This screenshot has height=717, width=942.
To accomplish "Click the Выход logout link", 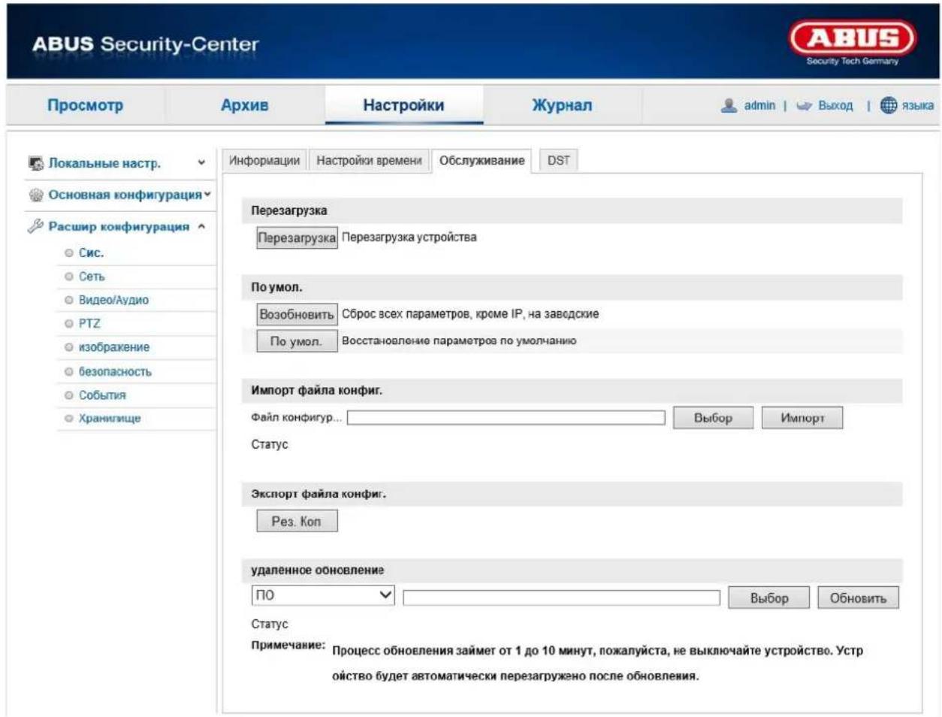I will pos(835,106).
